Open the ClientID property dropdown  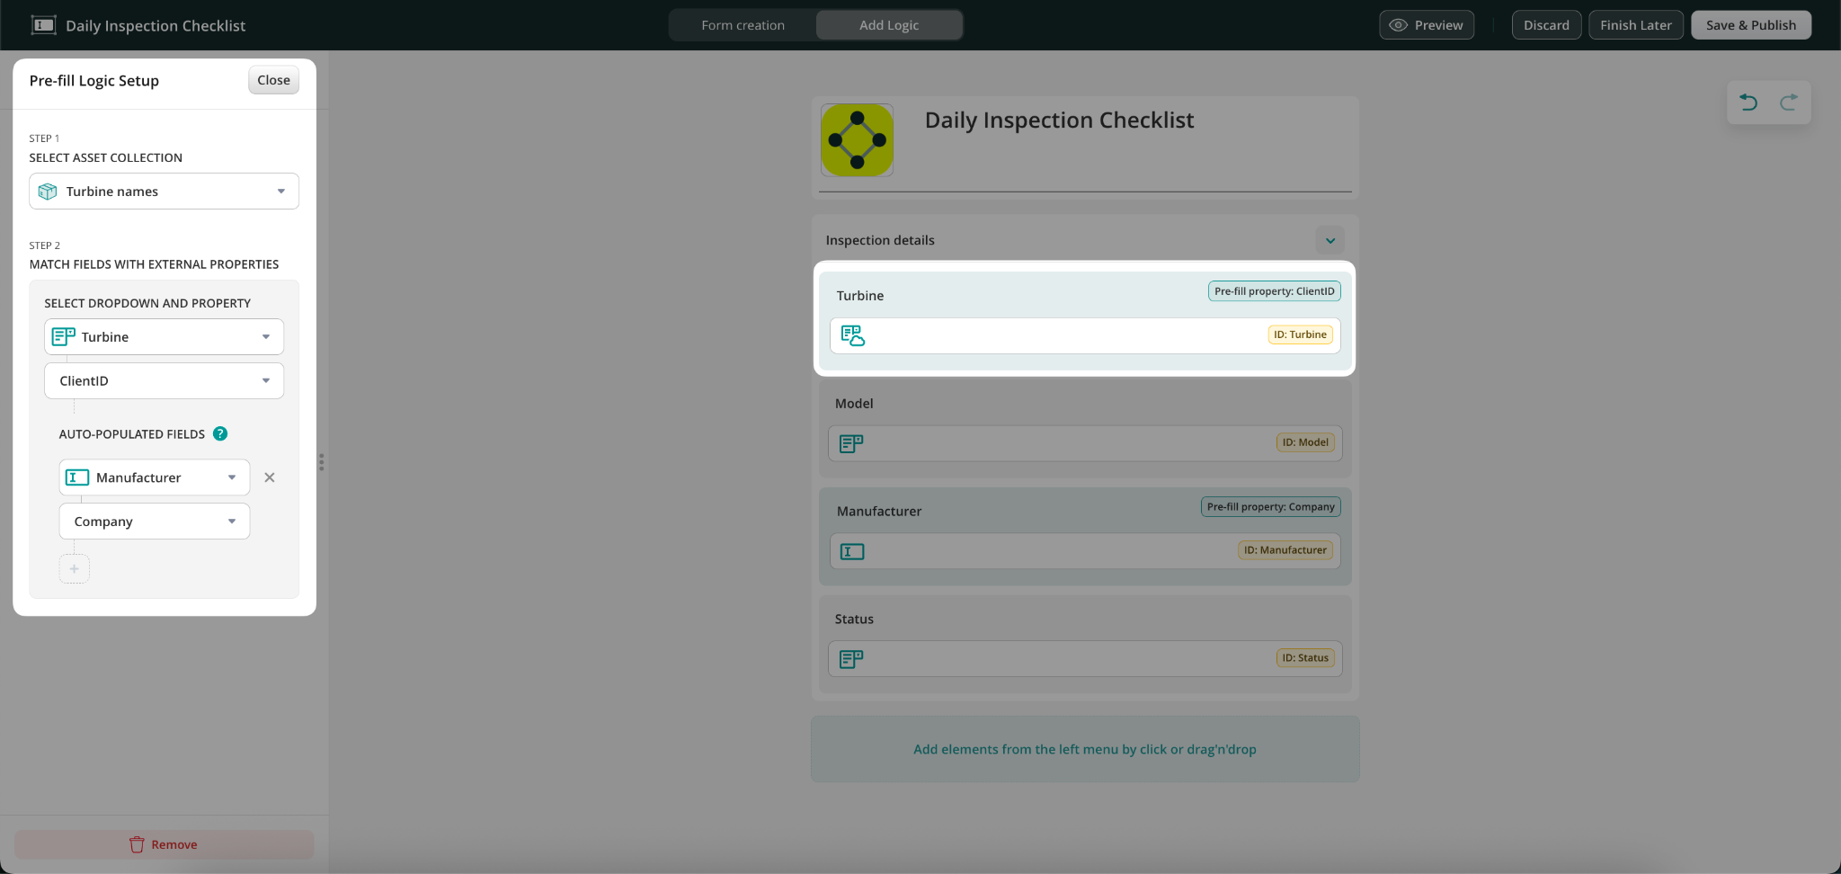[164, 381]
